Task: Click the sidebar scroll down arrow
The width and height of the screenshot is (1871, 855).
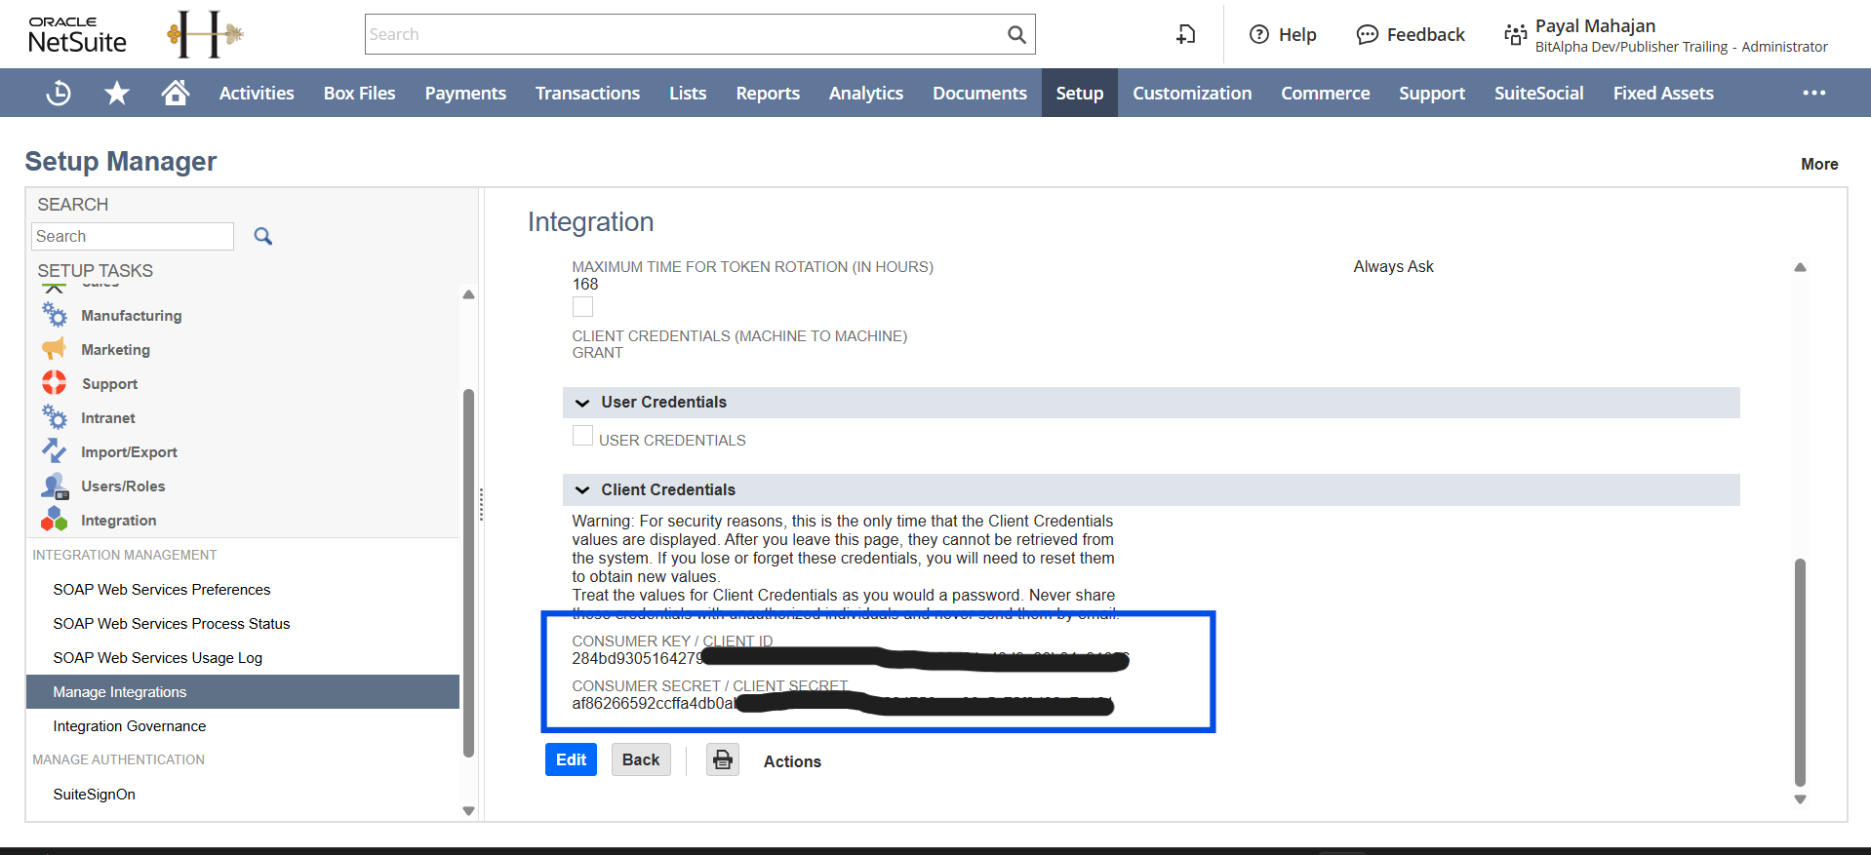Action: pyautogui.click(x=468, y=810)
